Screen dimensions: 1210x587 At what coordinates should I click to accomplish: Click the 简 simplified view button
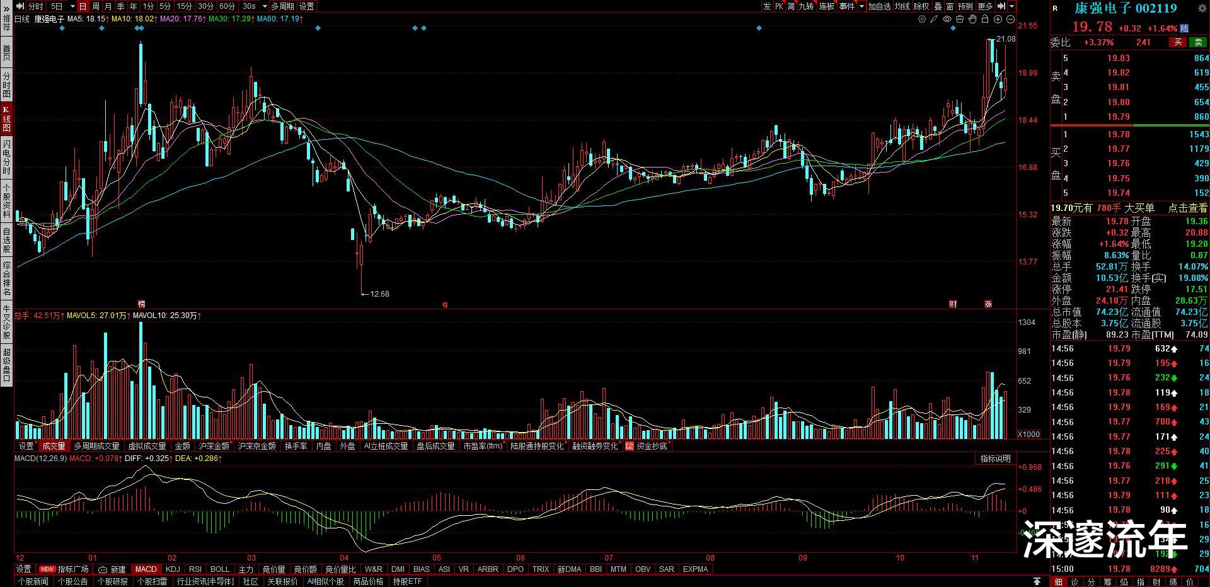(792, 6)
